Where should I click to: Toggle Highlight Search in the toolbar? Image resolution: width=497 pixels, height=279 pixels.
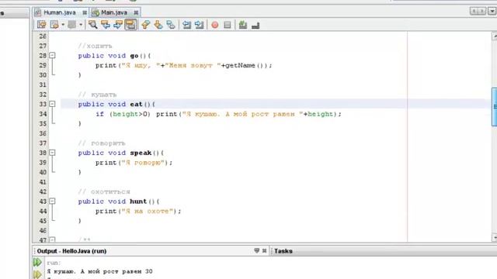[x=130, y=25]
